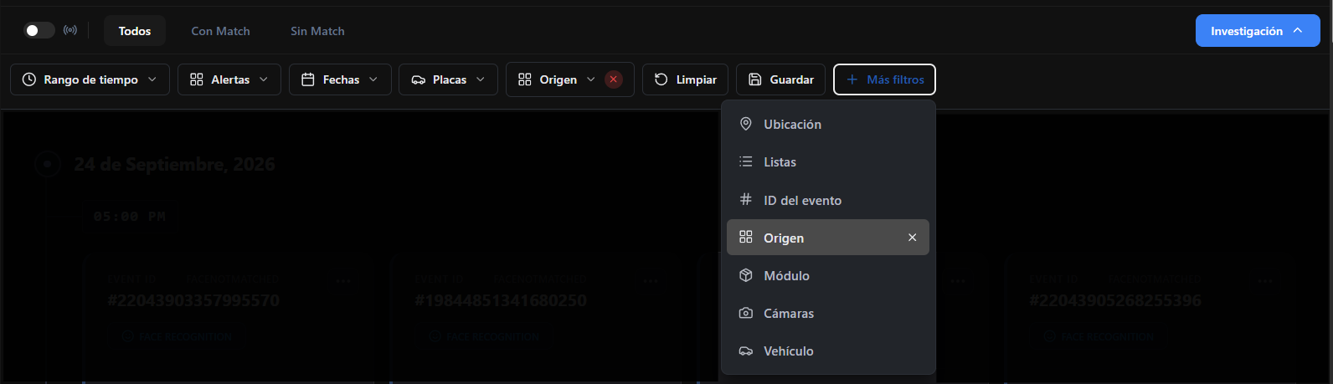The image size is (1333, 384).
Task: Switch to the Con Match tab
Action: click(x=220, y=31)
